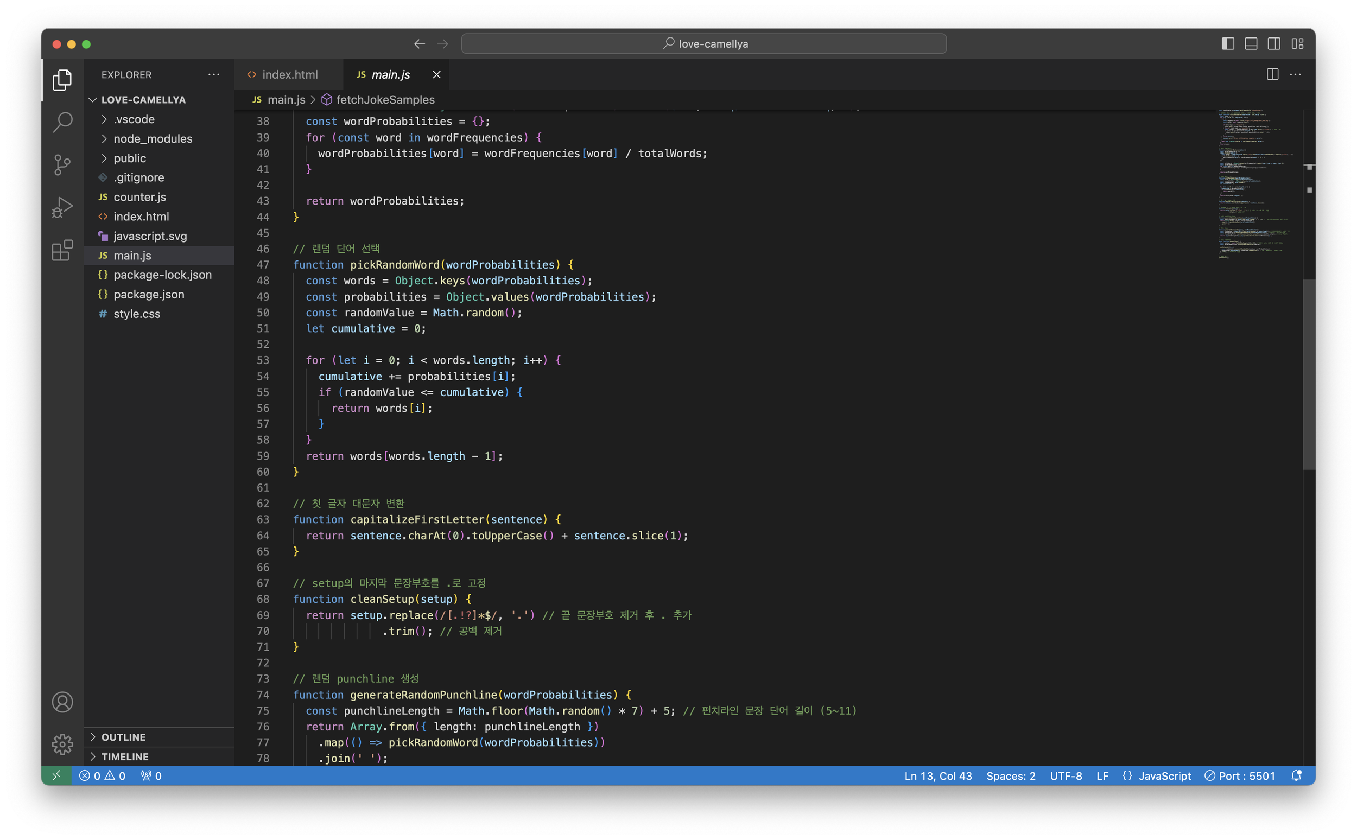Open the Manage gear menu
This screenshot has width=1357, height=840.
62,744
